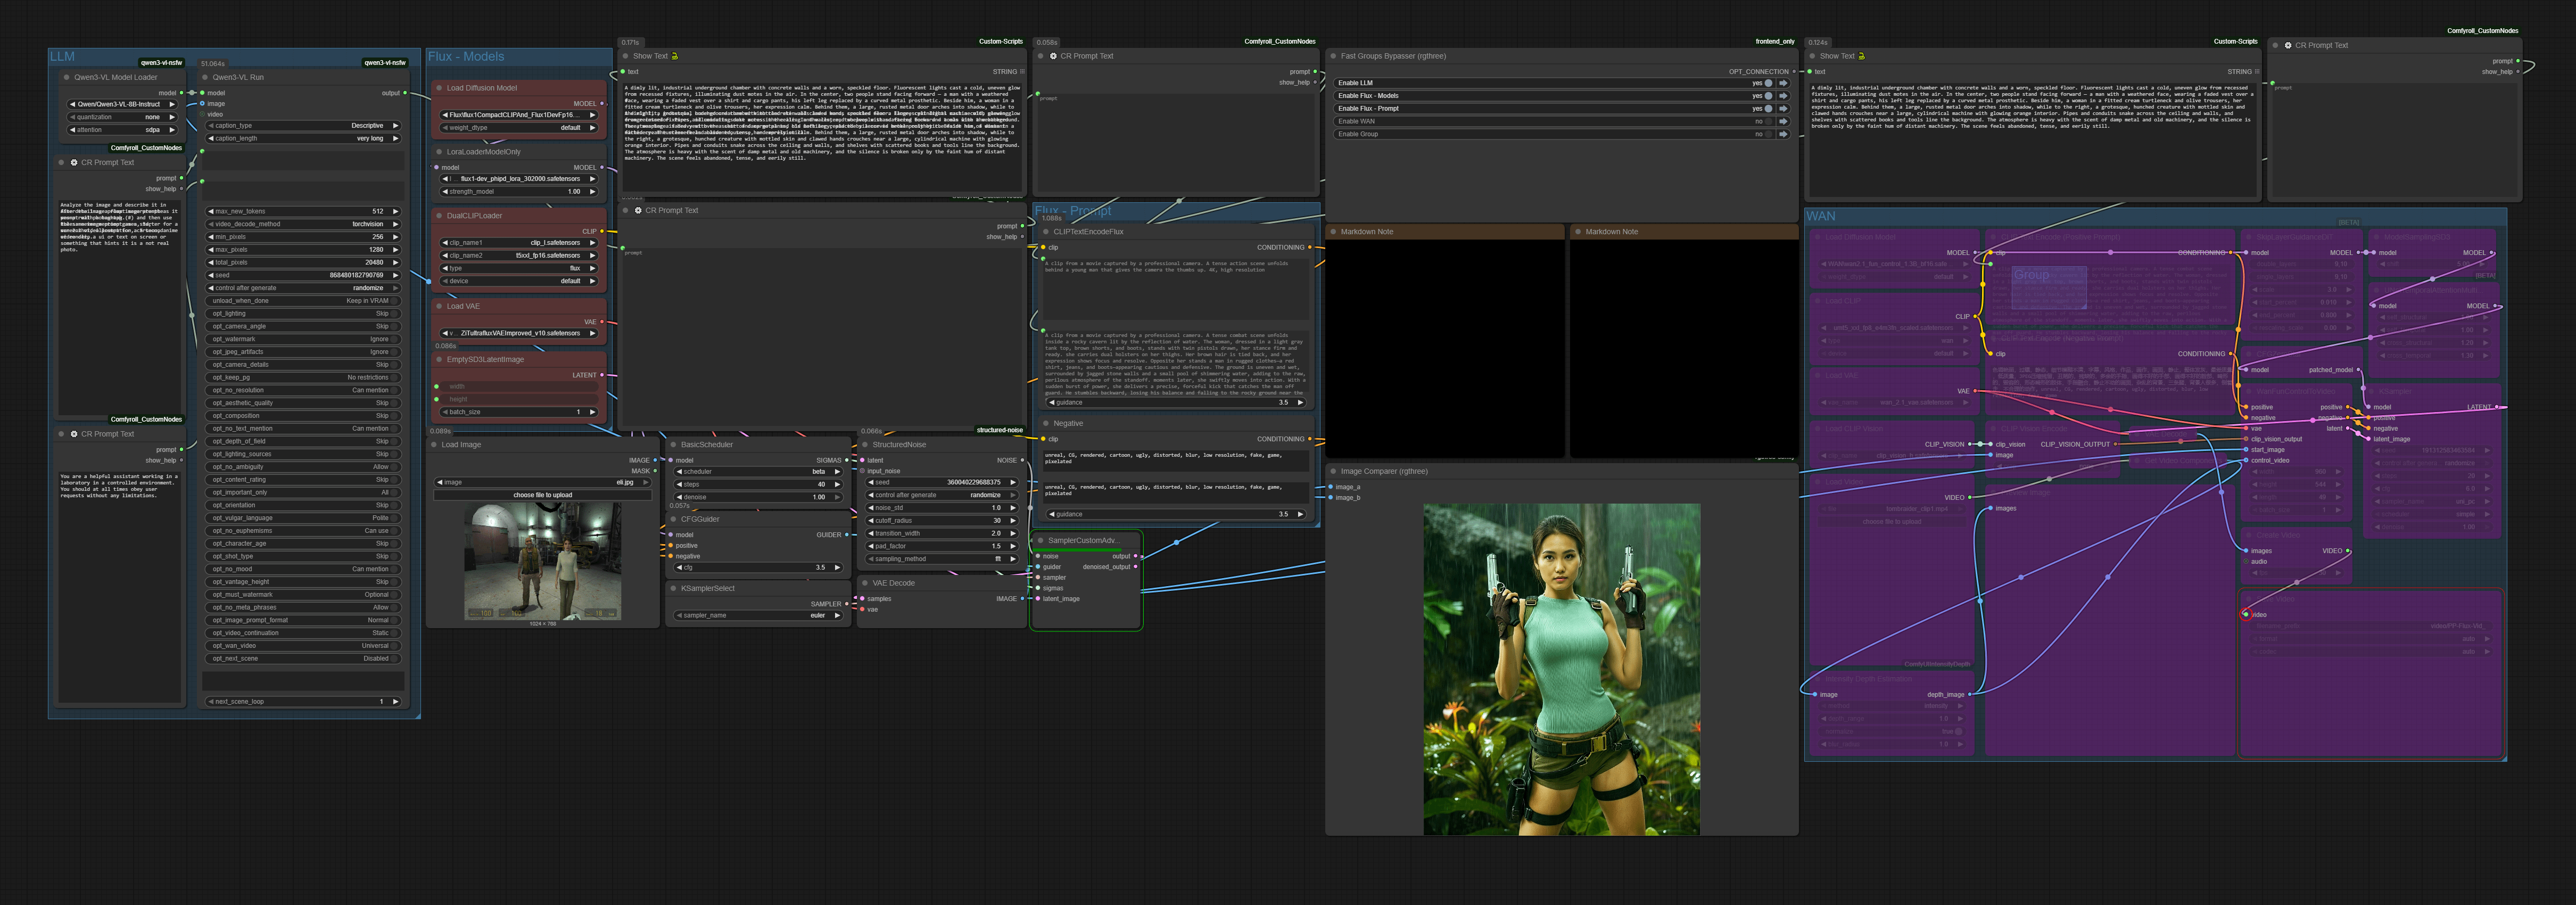Click the strength_model value in LoraLoaderModelOnly

[x=519, y=192]
